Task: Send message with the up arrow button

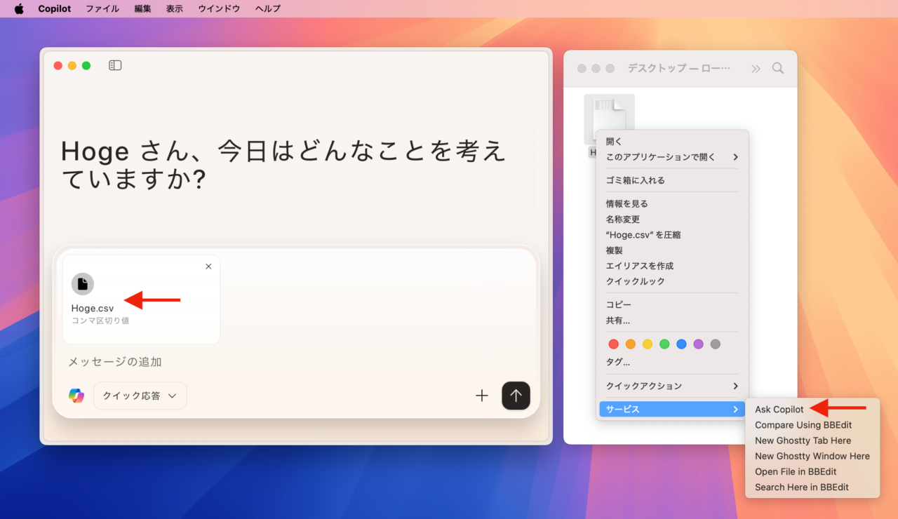Action: click(516, 396)
